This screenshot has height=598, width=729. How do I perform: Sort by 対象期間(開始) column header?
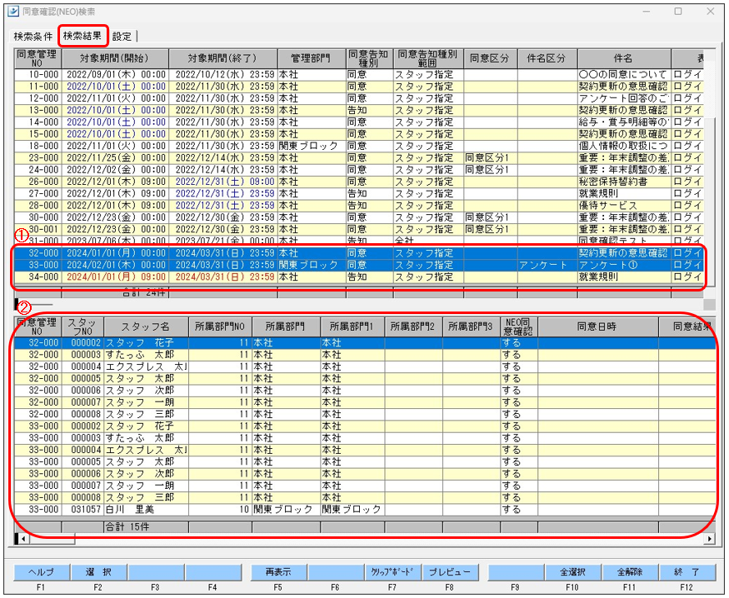tap(115, 58)
